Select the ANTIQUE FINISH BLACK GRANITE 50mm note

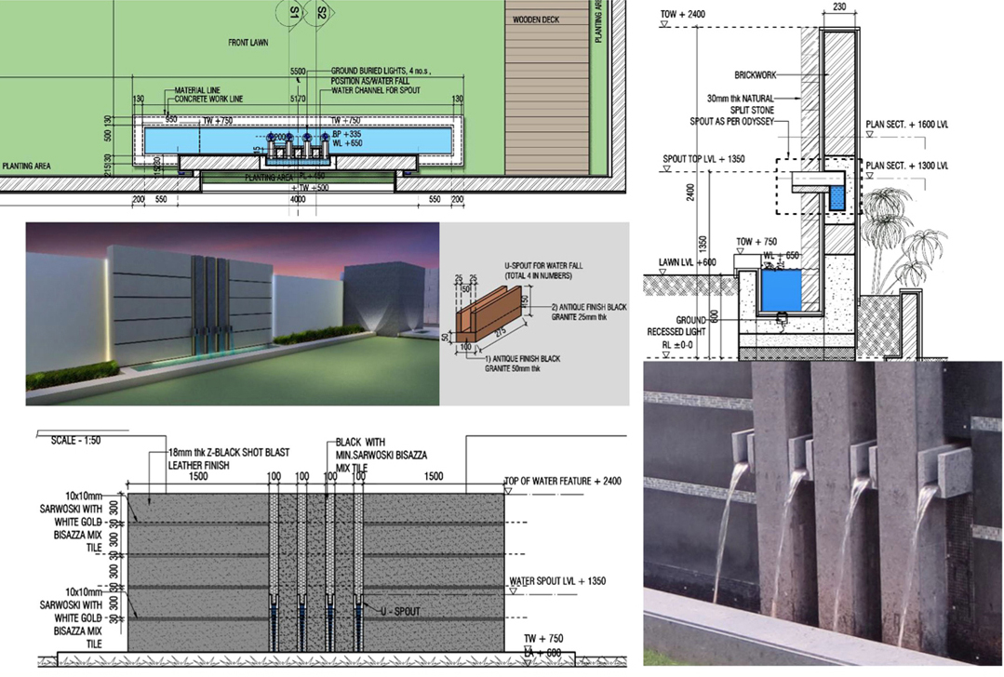pos(523,364)
